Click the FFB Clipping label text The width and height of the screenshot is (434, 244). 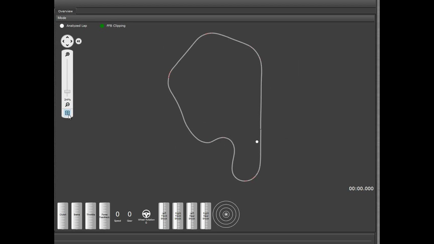[x=116, y=26]
